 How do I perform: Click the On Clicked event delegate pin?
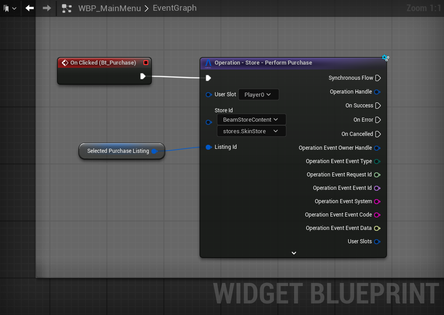point(146,63)
